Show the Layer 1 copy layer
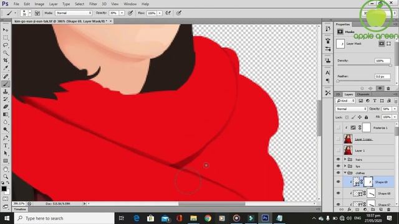This screenshot has height=224, width=399. (x=338, y=139)
